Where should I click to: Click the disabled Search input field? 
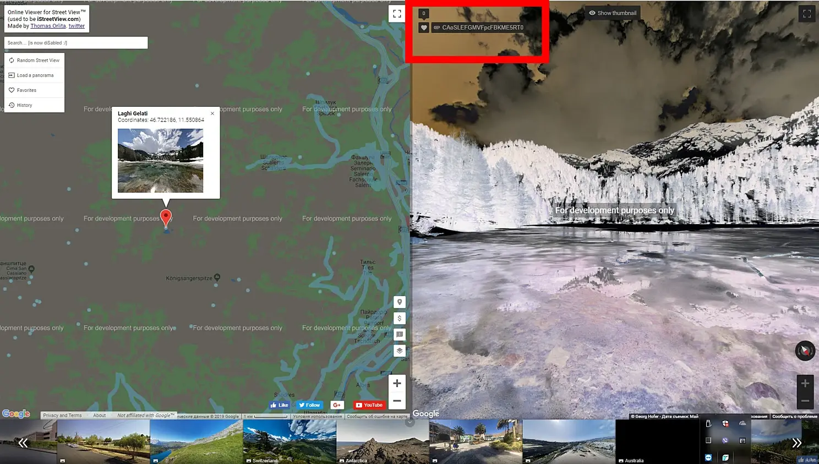[76, 43]
